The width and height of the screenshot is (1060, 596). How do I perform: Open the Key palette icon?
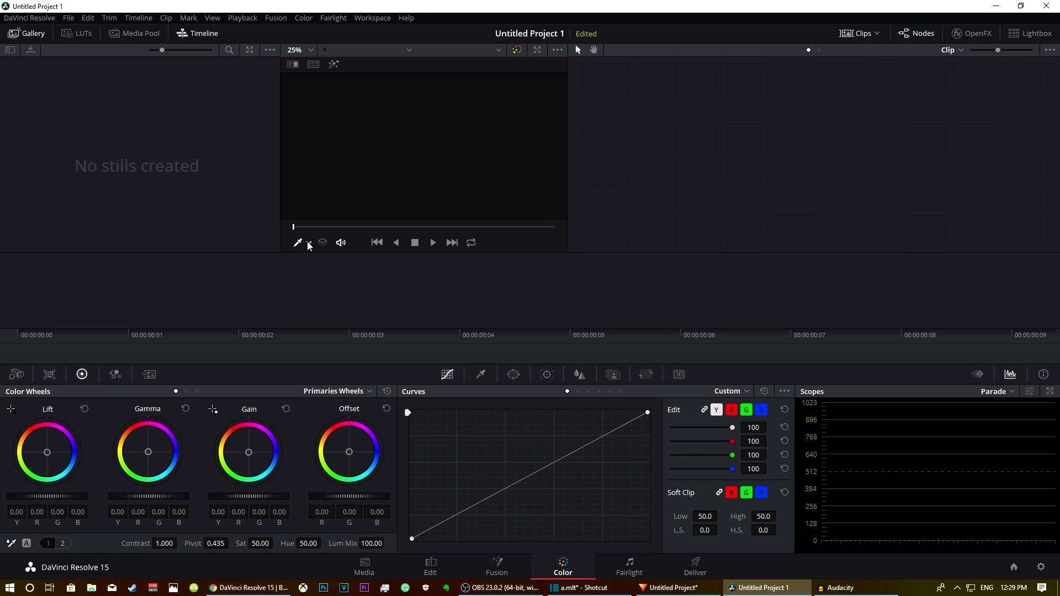point(613,374)
